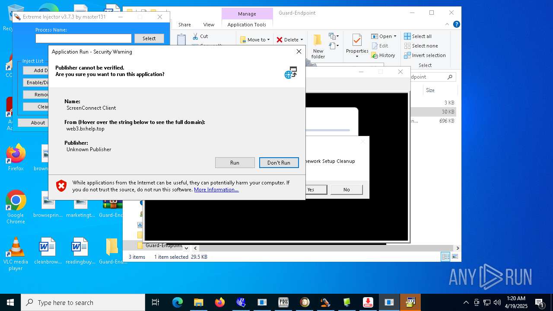Image resolution: width=553 pixels, height=311 pixels.
Task: Collapse the Explorer ribbon with the chevron
Action: coord(448,25)
